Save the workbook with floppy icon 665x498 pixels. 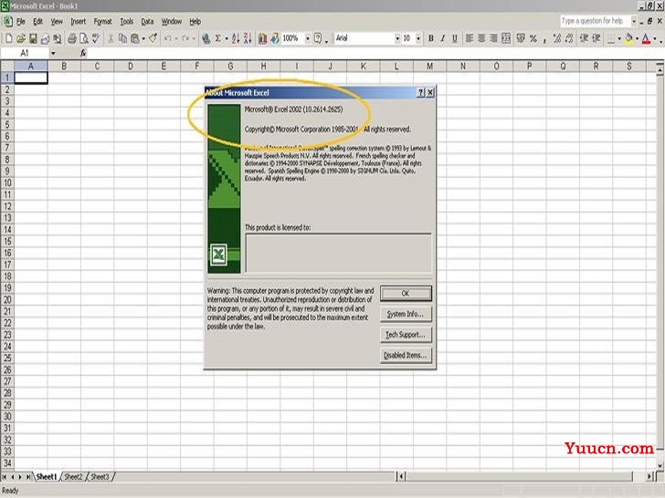(x=33, y=38)
